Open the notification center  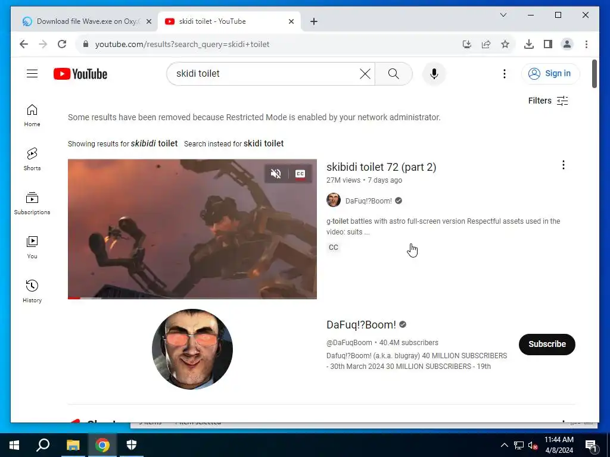[x=591, y=446]
